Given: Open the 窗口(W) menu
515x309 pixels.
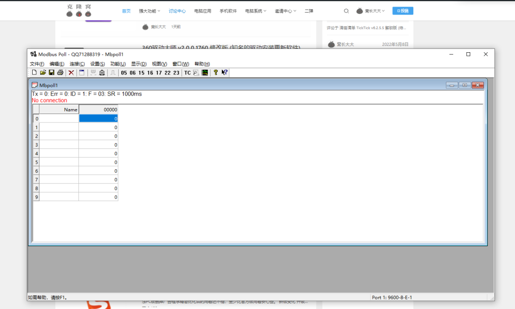Looking at the screenshot, I should point(181,64).
